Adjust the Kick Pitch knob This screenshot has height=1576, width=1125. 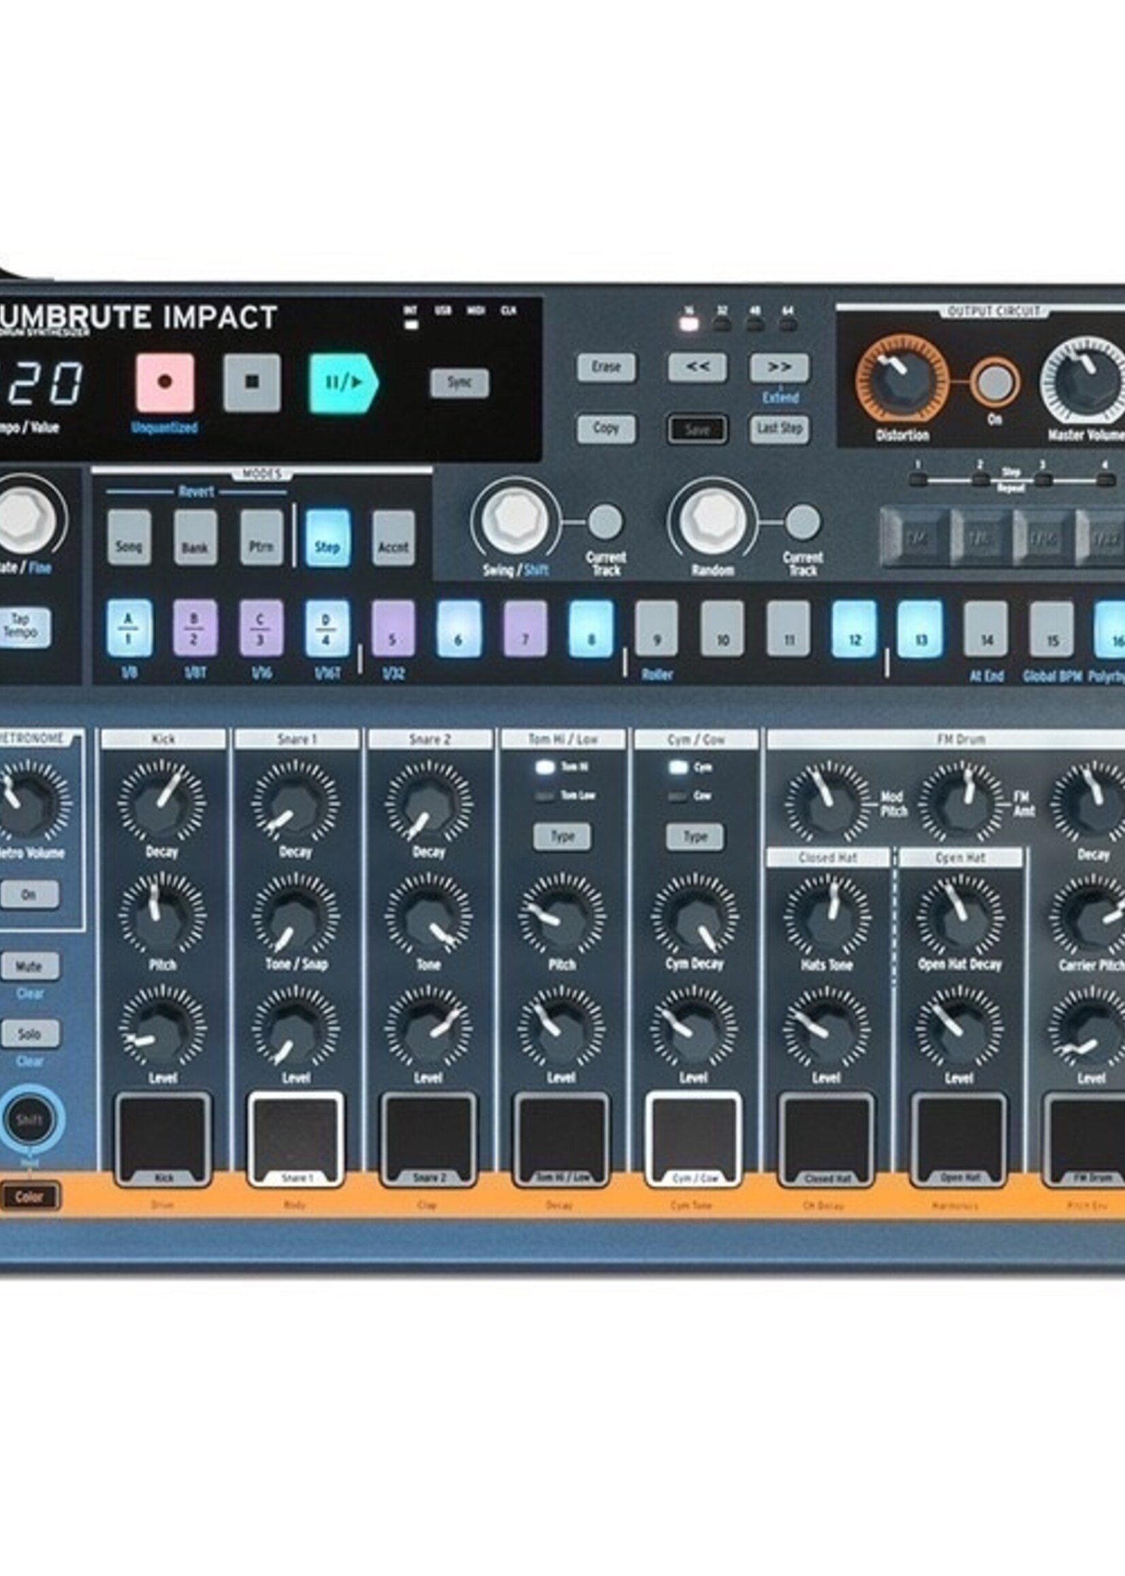point(162,916)
